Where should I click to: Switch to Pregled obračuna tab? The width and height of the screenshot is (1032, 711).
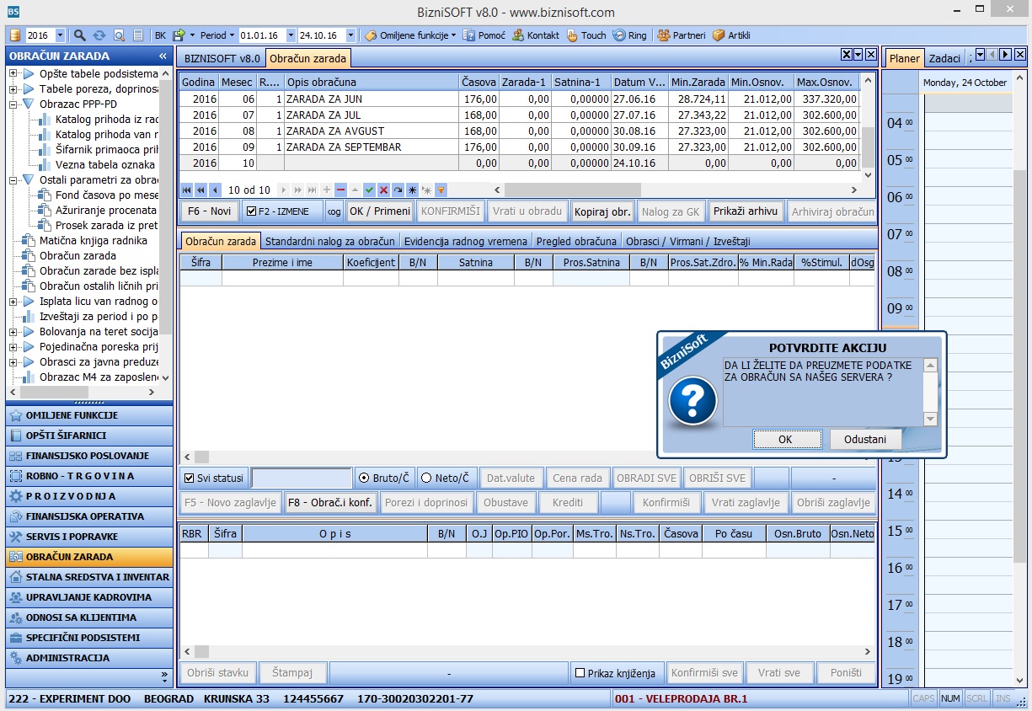(x=576, y=241)
